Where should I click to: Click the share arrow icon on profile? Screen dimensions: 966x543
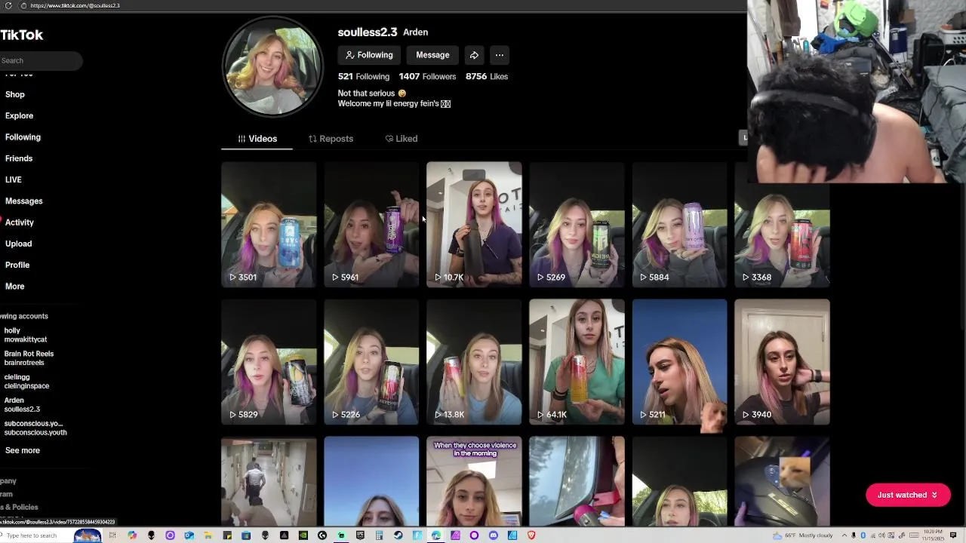coord(474,55)
